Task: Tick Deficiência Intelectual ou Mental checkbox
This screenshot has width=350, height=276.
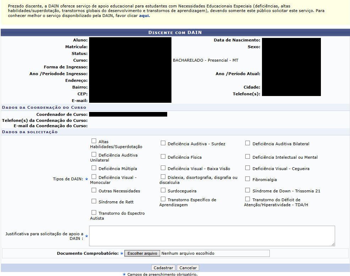Action: [247, 157]
